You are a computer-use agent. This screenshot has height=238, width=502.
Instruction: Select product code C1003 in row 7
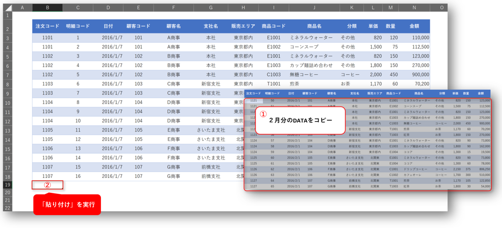[x=274, y=75]
